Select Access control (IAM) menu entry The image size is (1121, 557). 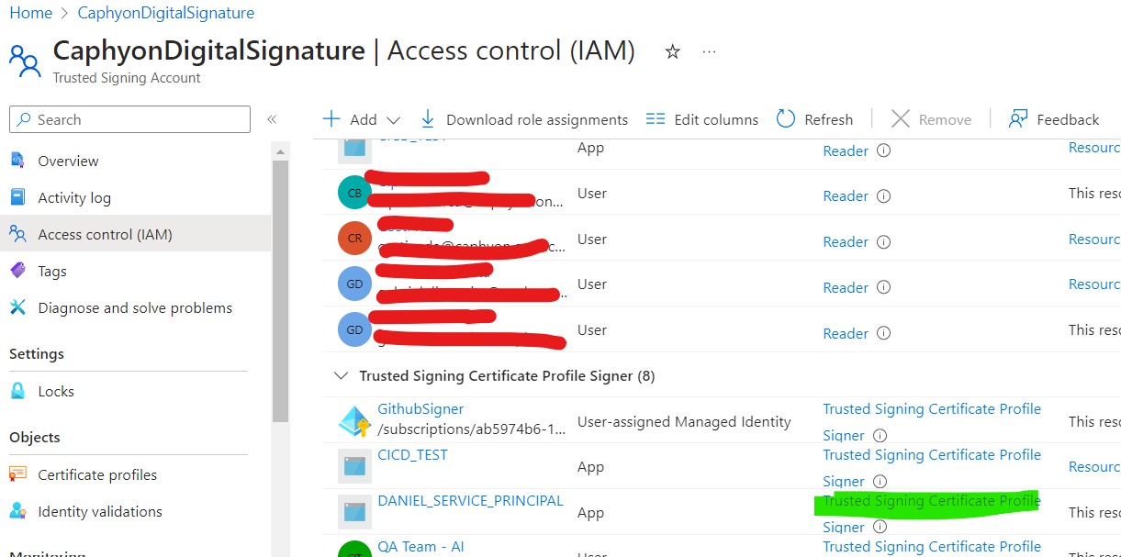(x=104, y=234)
